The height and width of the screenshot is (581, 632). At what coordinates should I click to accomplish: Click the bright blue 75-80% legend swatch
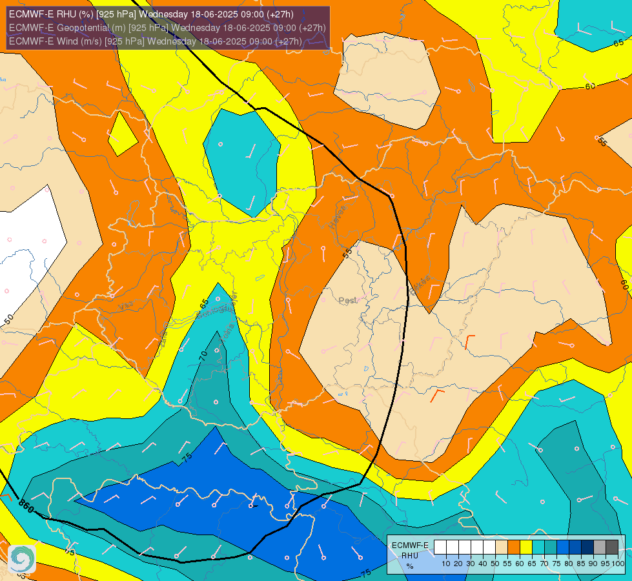[563, 547]
